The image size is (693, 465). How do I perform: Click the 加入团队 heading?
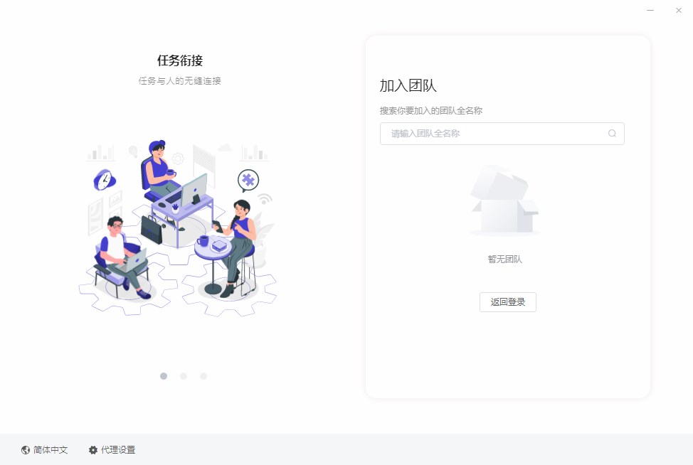coord(408,85)
